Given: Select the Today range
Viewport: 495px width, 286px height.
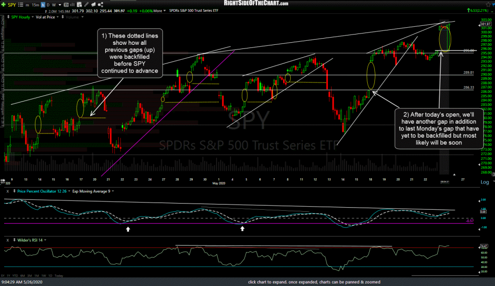Looking at the screenshot, I should [59, 276].
